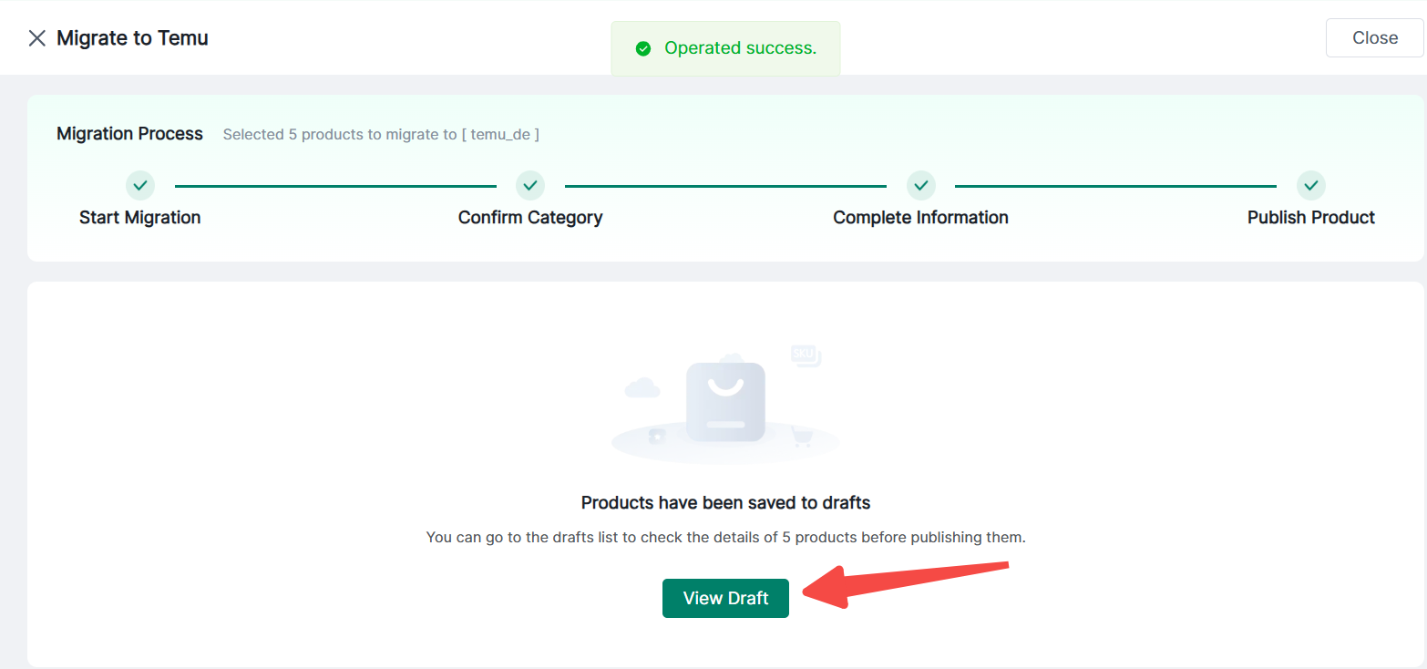Image resolution: width=1427 pixels, height=669 pixels.
Task: Click the Migration Process heading
Action: (x=129, y=134)
